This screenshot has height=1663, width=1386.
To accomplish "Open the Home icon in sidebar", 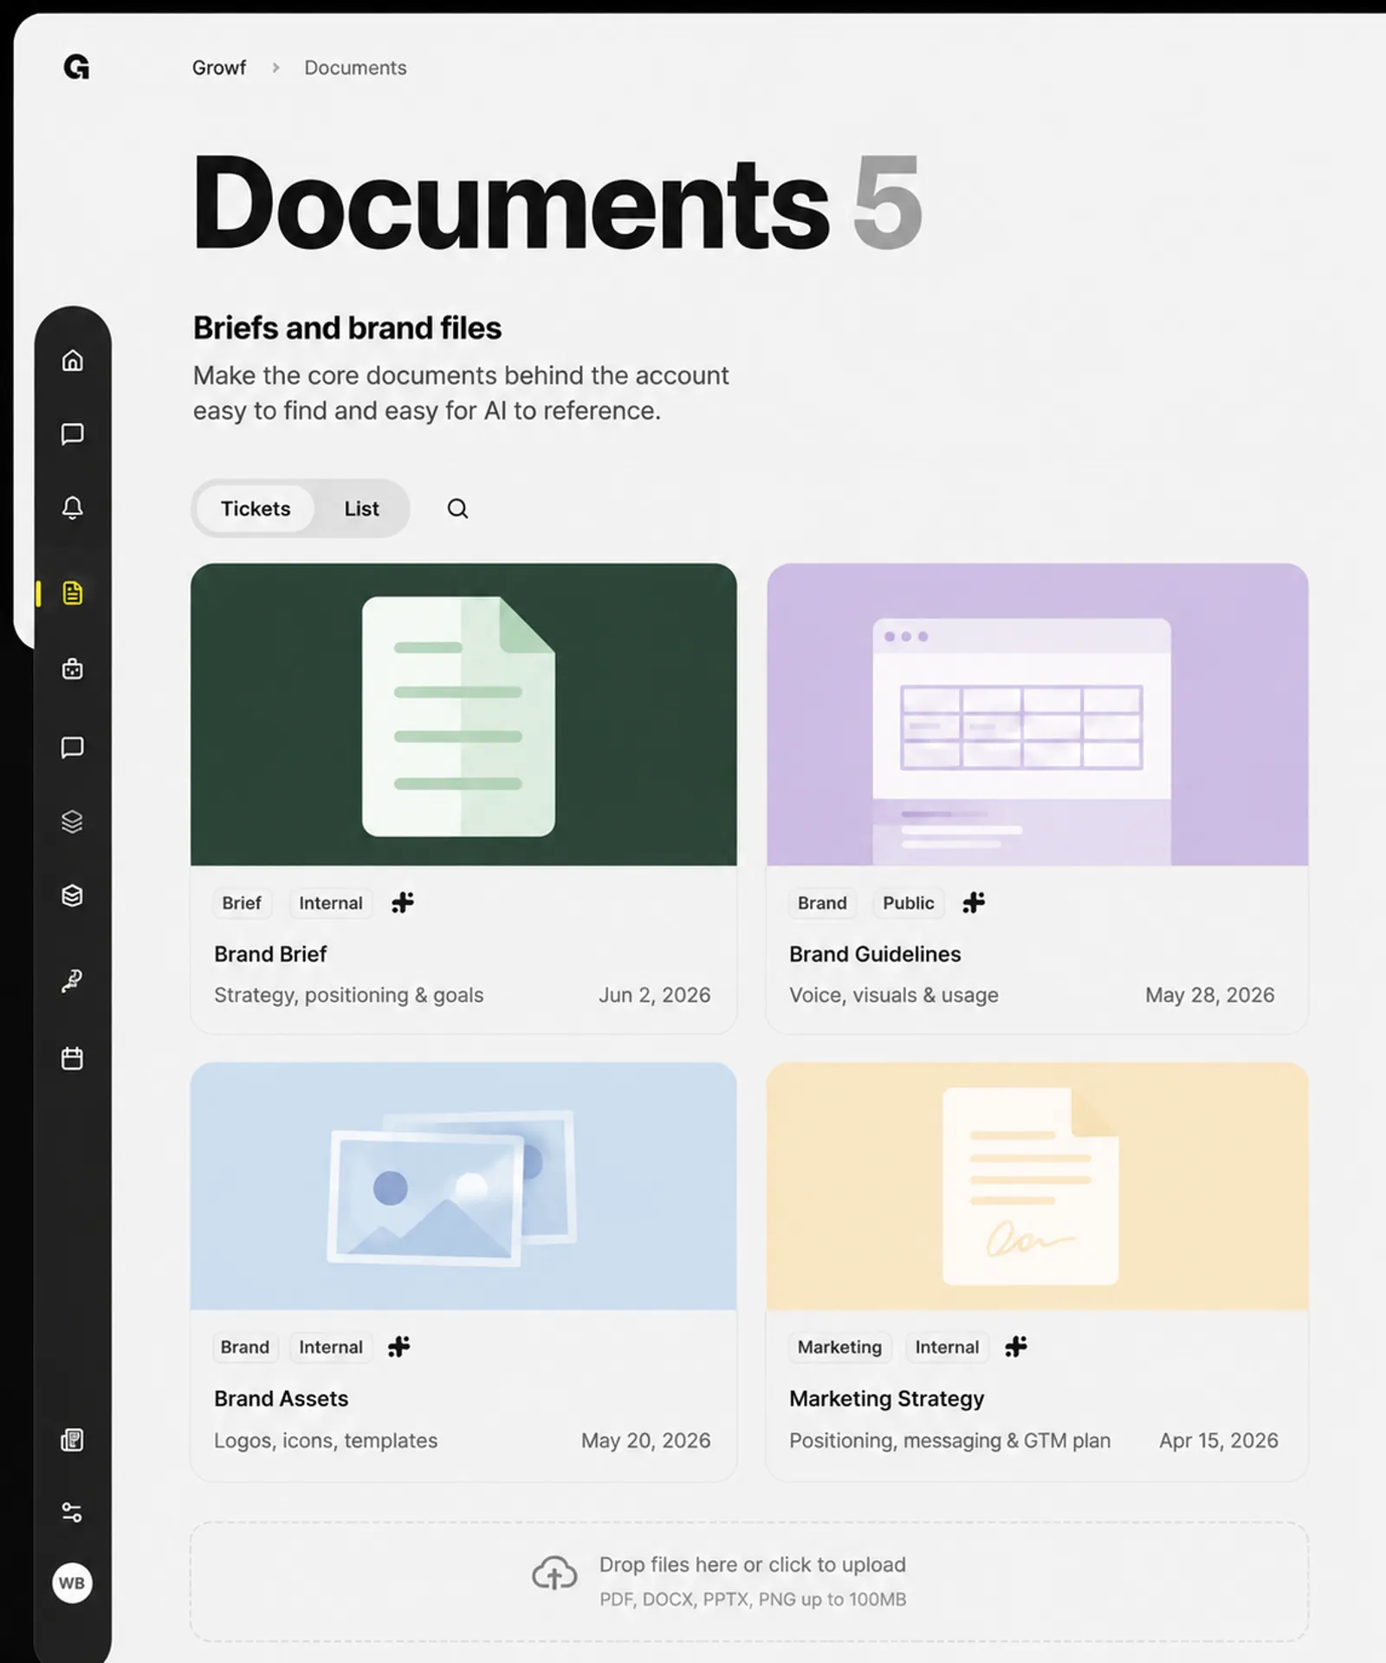I will coord(73,360).
